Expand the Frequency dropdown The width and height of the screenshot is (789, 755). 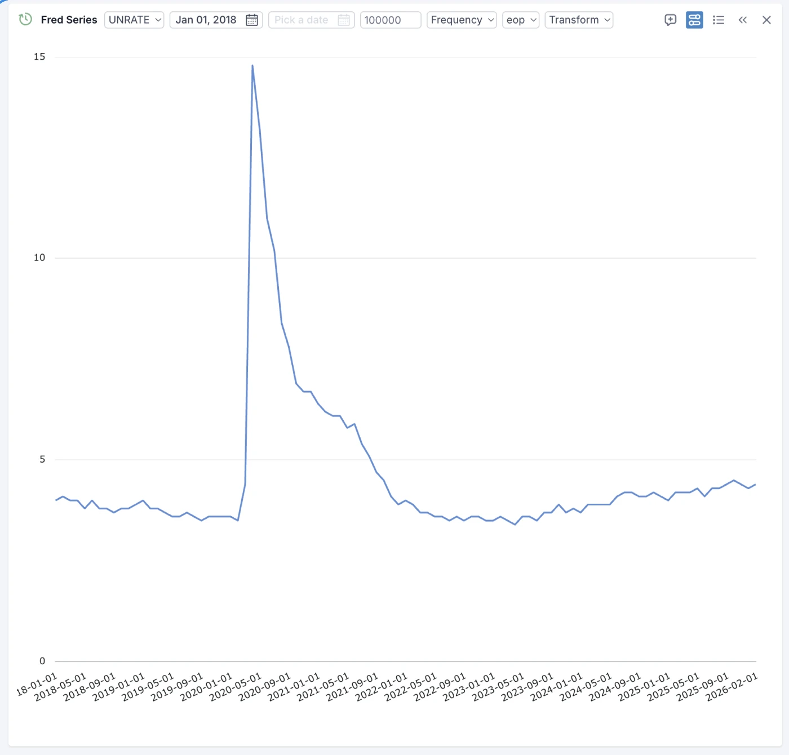click(x=462, y=20)
